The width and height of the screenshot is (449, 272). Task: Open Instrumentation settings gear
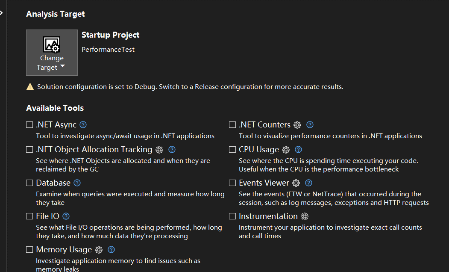click(305, 216)
